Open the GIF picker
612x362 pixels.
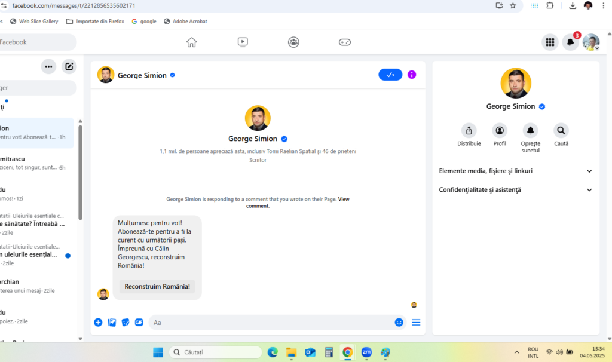click(139, 322)
